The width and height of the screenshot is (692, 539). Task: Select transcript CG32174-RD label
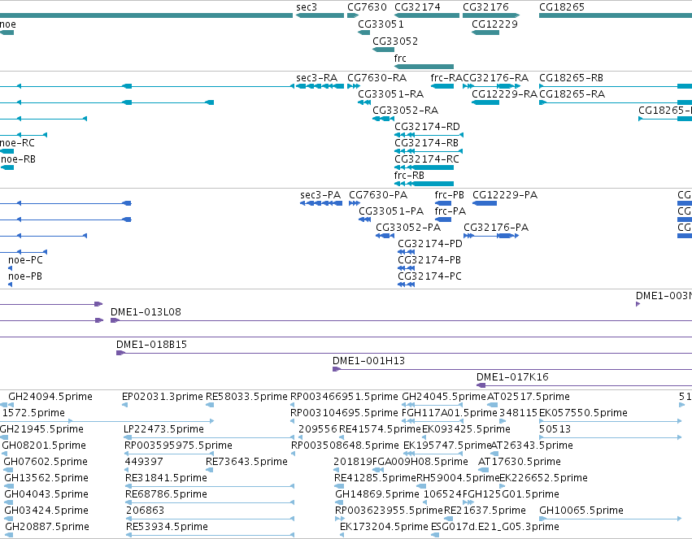pos(427,127)
